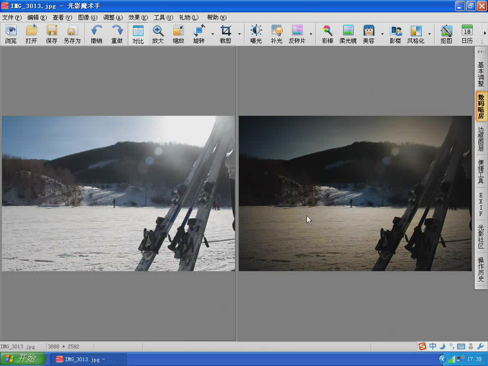Screen dimensions: 488x366
Task: Expand the 旋转 dropdown arrow
Action: click(x=213, y=34)
